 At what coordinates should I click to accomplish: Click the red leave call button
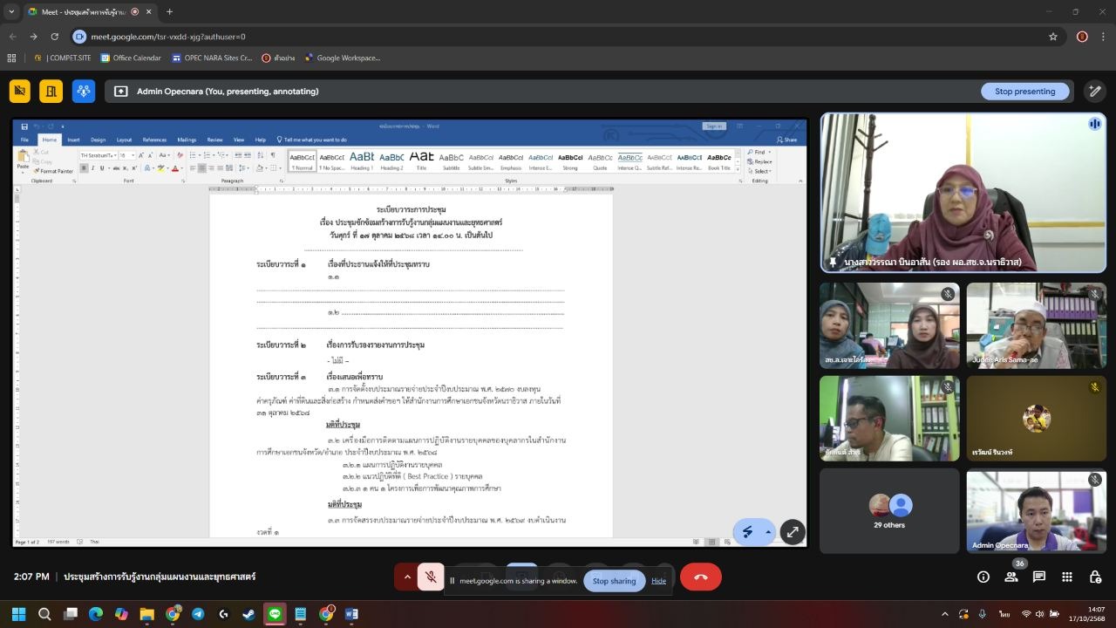(x=700, y=577)
